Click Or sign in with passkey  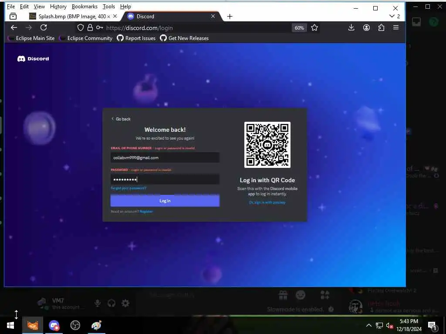(x=267, y=203)
